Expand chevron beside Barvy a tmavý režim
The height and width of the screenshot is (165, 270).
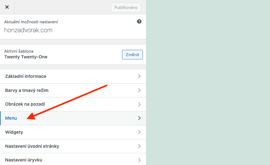tap(140, 90)
